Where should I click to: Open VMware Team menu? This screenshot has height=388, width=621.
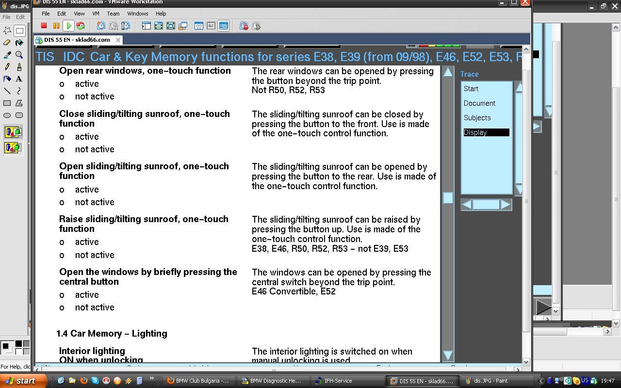click(x=113, y=14)
